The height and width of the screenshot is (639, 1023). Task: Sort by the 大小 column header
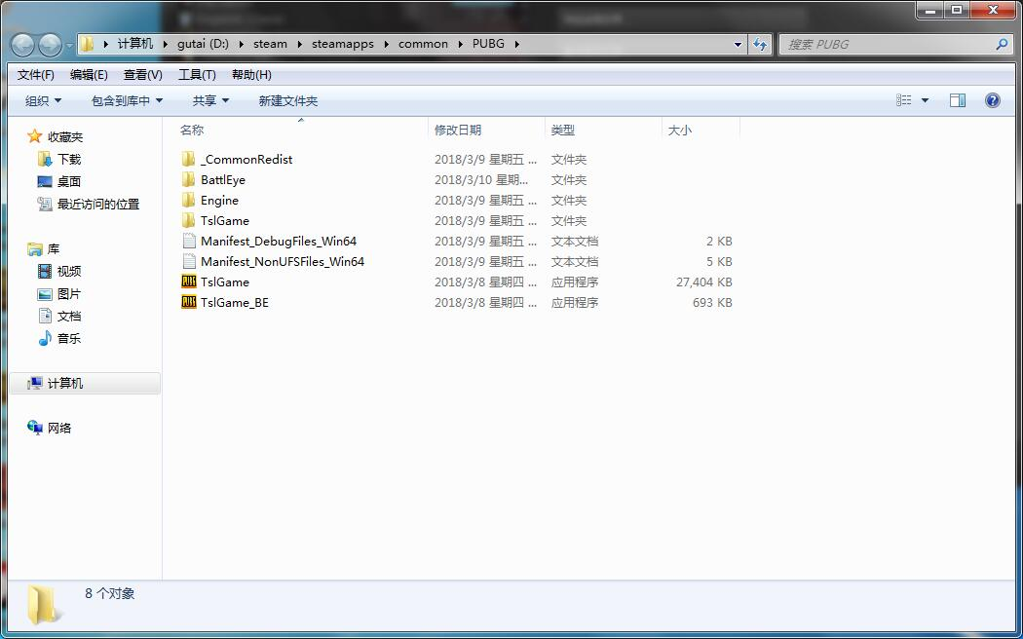[680, 131]
